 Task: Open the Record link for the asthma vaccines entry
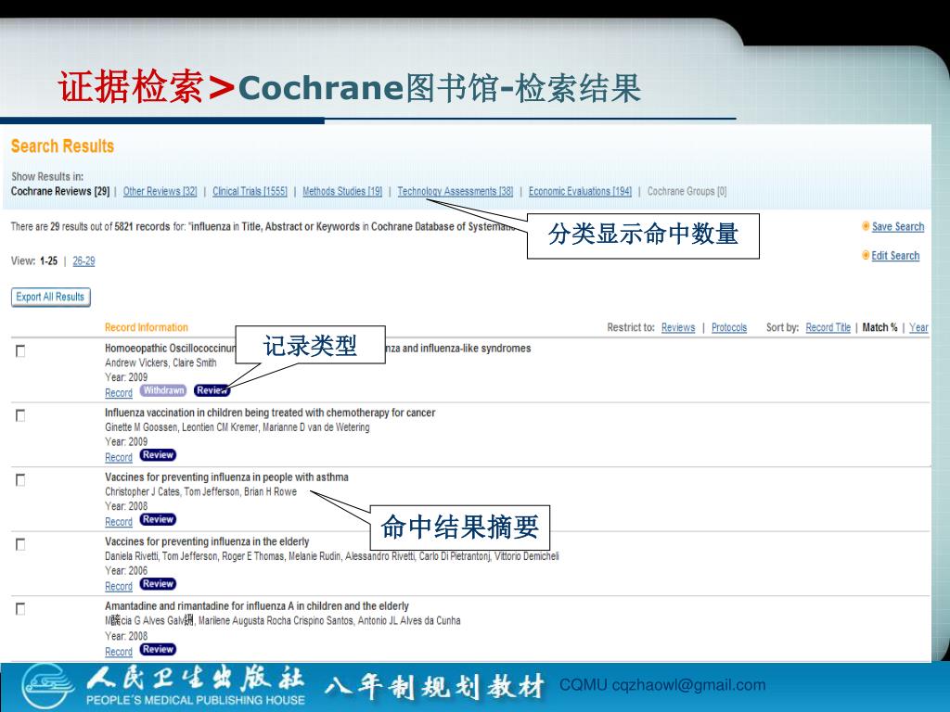[x=119, y=522]
